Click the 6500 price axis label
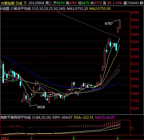This screenshot has width=144, height=140. tap(135, 42)
